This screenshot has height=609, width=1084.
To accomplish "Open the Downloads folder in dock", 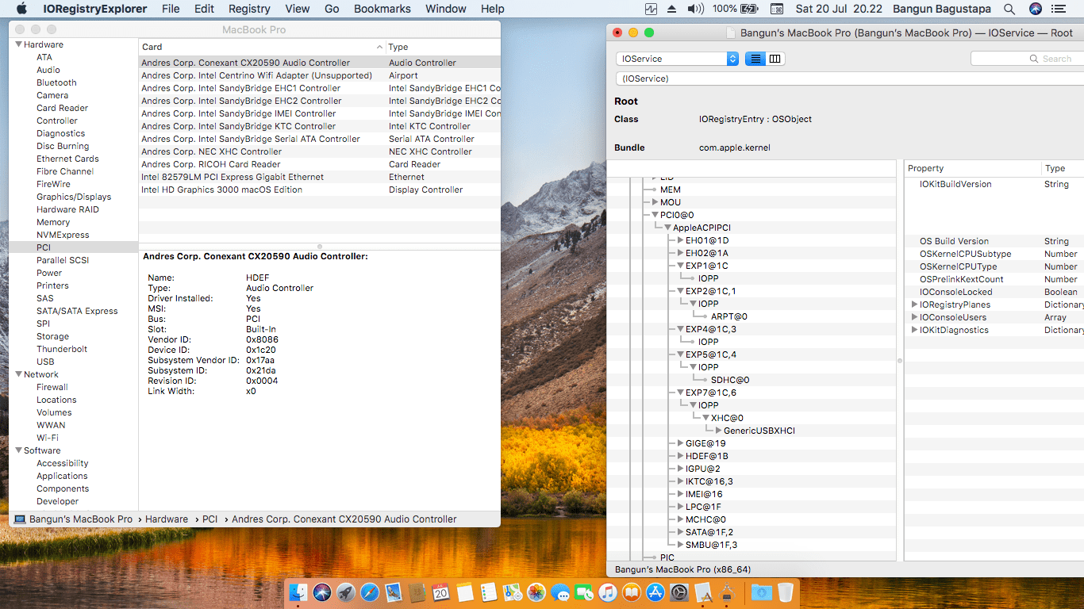I will pos(761,592).
